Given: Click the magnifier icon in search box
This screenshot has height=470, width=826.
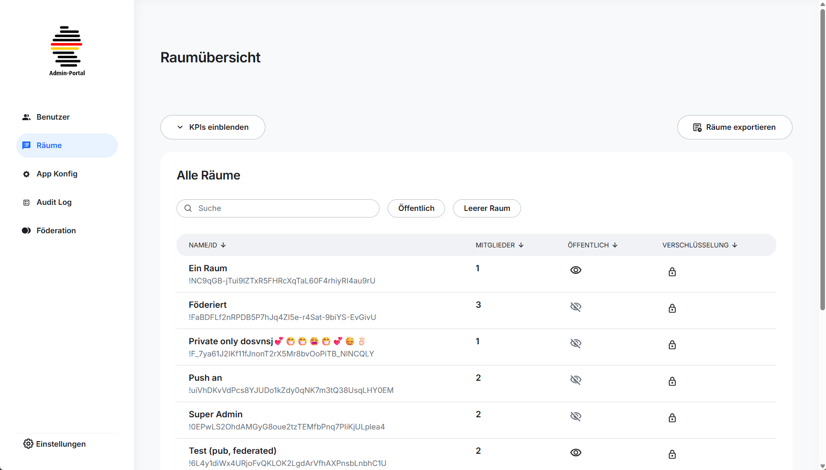Looking at the screenshot, I should click(x=188, y=208).
